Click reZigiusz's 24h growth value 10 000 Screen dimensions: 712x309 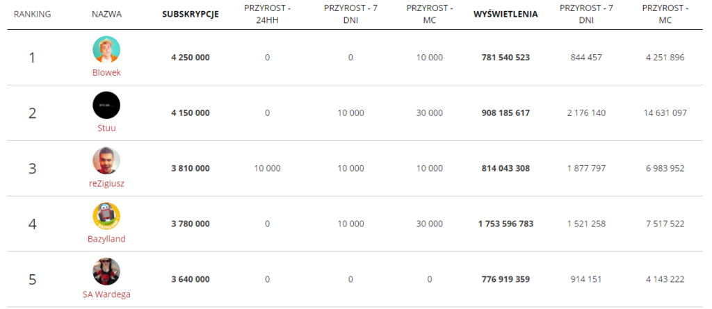267,169
